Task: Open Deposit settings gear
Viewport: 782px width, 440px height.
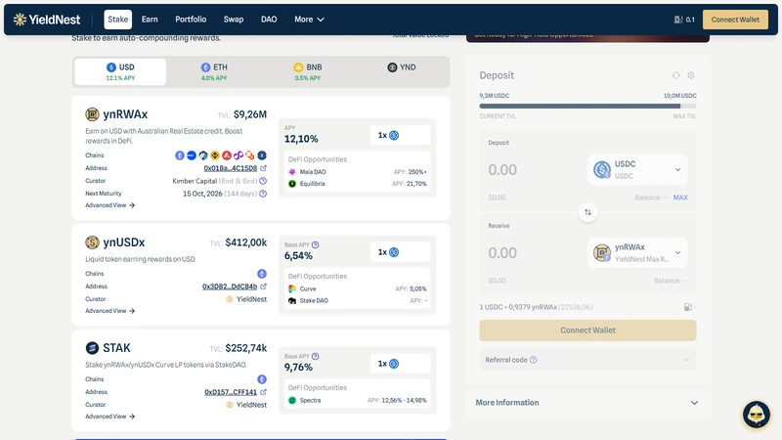Action: (x=691, y=75)
